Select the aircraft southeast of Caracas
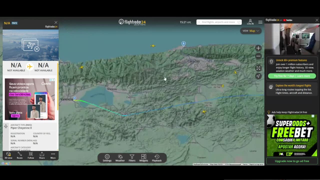Screen dimensions: 320x180 235,72
